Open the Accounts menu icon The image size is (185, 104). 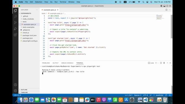point(15,85)
